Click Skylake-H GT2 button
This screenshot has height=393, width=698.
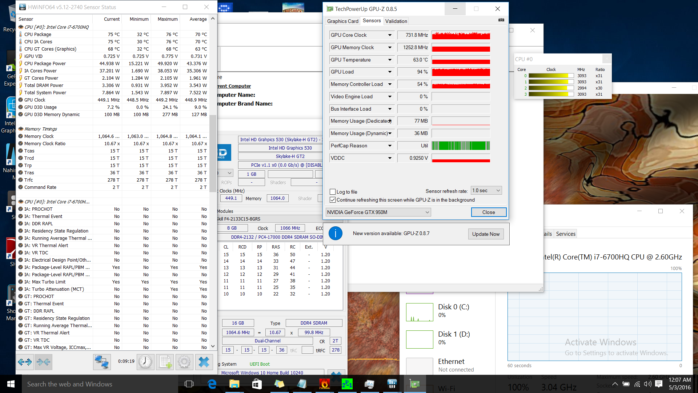[280, 156]
